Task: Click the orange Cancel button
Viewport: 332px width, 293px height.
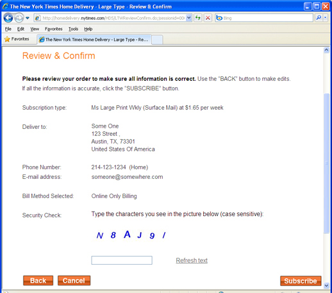Action: tap(74, 281)
